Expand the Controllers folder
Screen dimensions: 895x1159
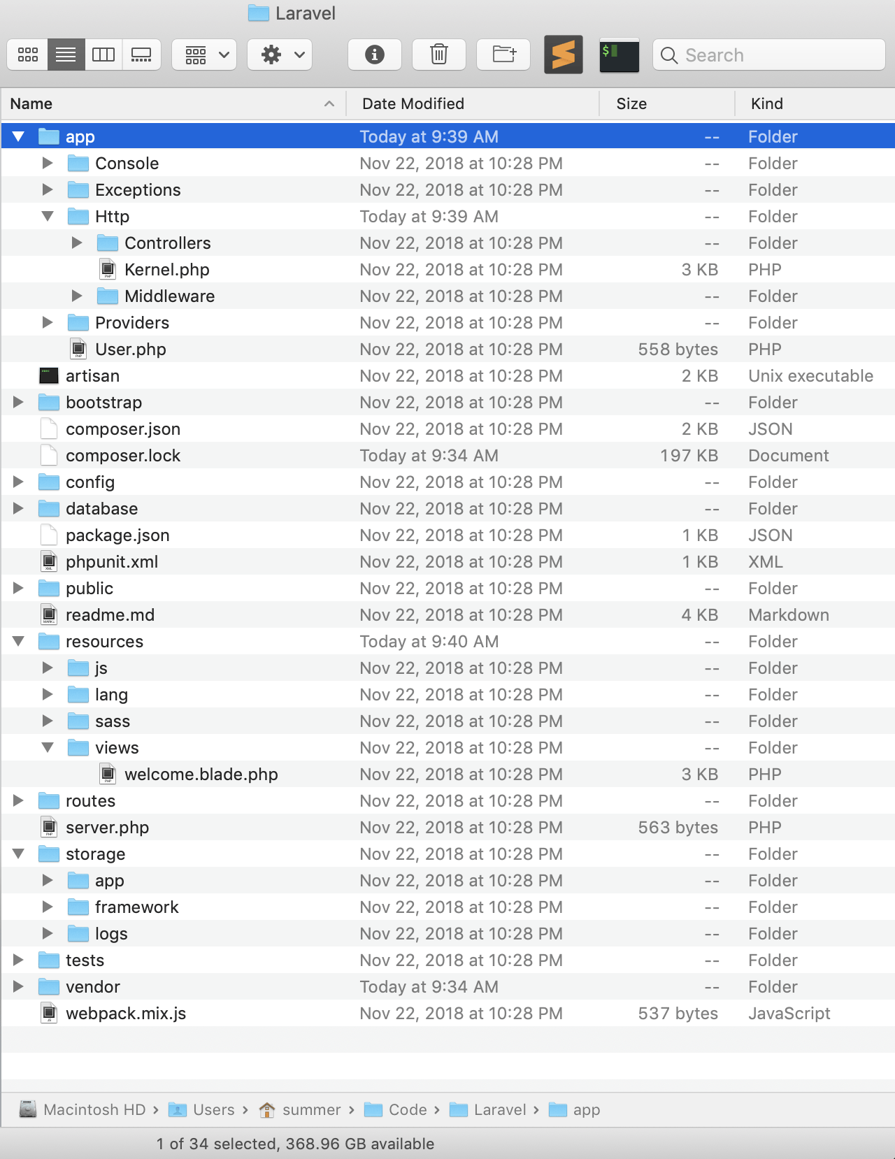click(77, 243)
